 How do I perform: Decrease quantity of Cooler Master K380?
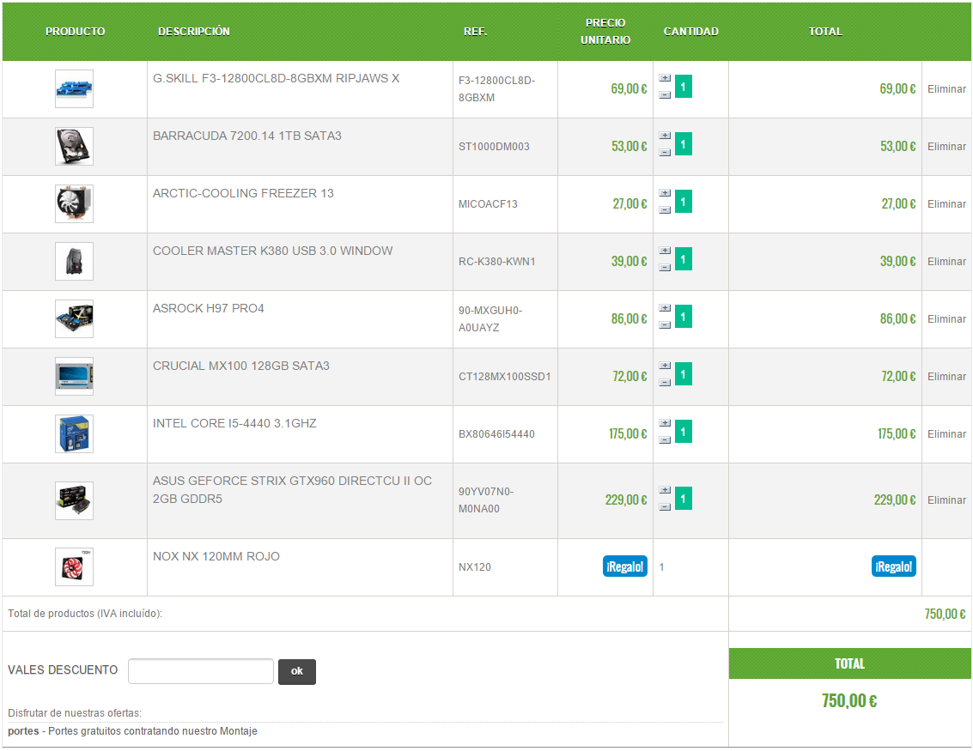click(665, 268)
